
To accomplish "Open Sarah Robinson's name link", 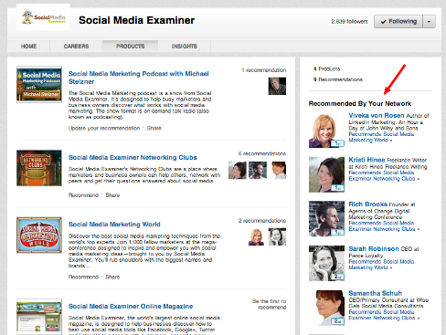I will pyautogui.click(x=374, y=248).
